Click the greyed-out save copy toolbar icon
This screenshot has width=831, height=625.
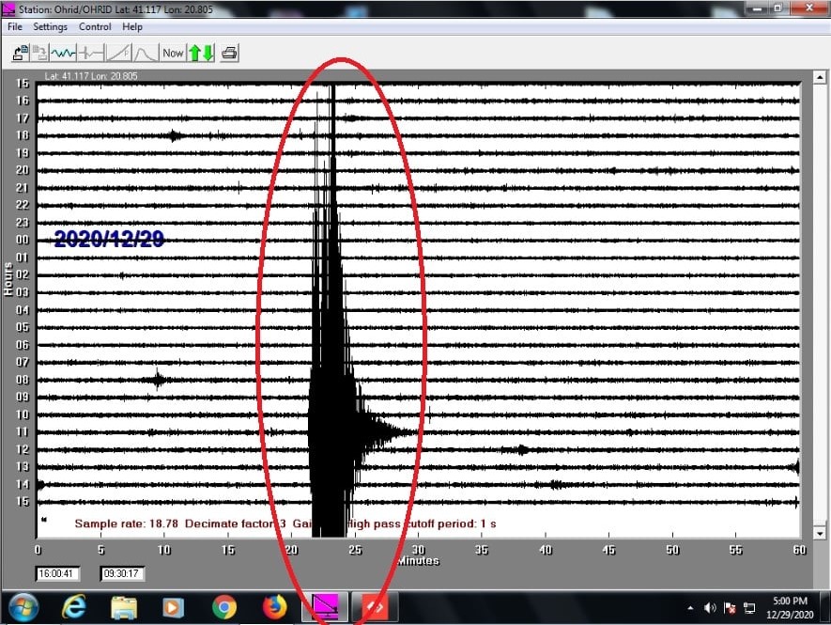[39, 53]
